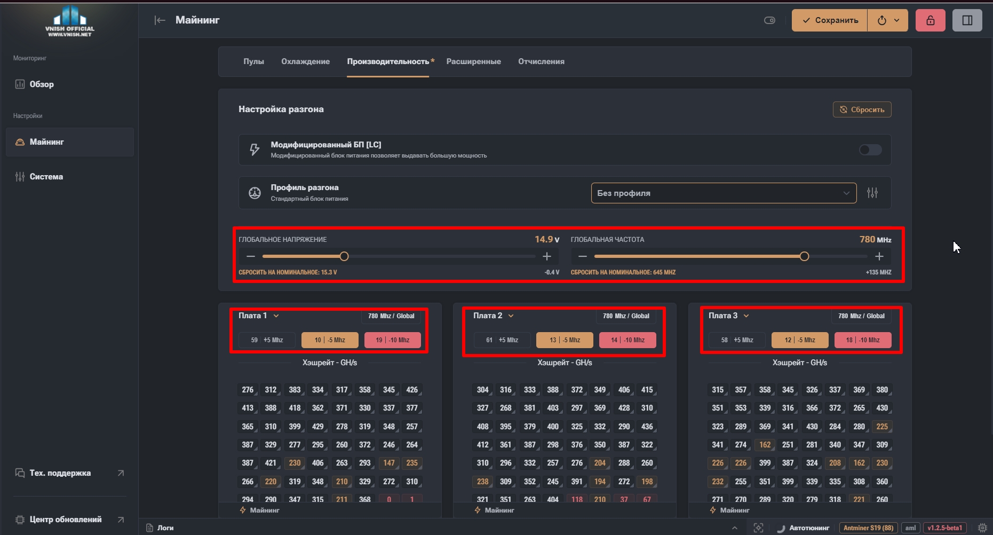The height and width of the screenshot is (535, 993).
Task: Select Плата 3 chip cell showing 380
Action: tap(882, 390)
